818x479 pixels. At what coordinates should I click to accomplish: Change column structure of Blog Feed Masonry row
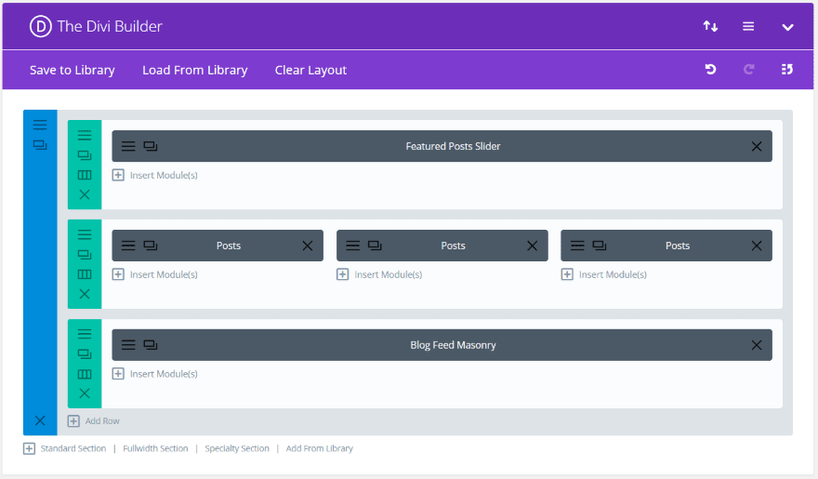(85, 374)
